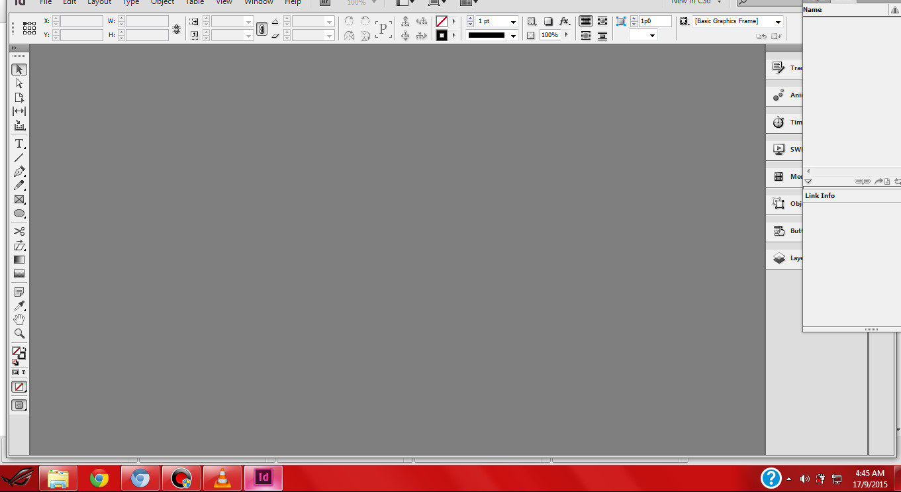Open the Basic Graphics Frame style dropdown

tap(779, 21)
